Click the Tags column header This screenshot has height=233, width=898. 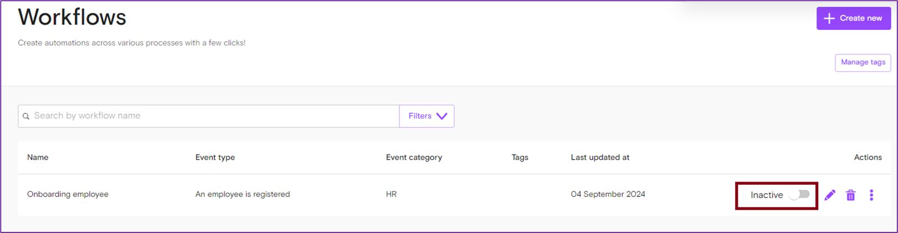[x=519, y=158]
